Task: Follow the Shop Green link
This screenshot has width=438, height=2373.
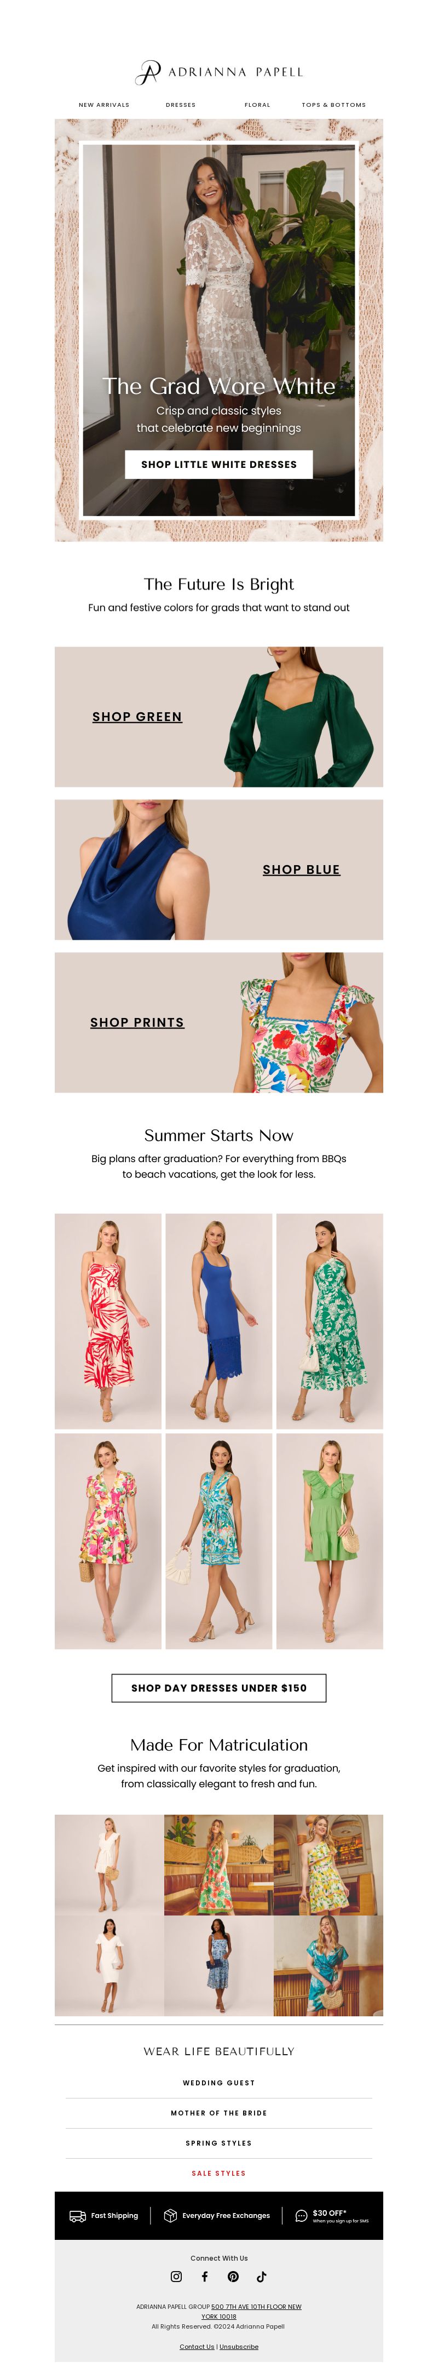Action: coord(137,717)
